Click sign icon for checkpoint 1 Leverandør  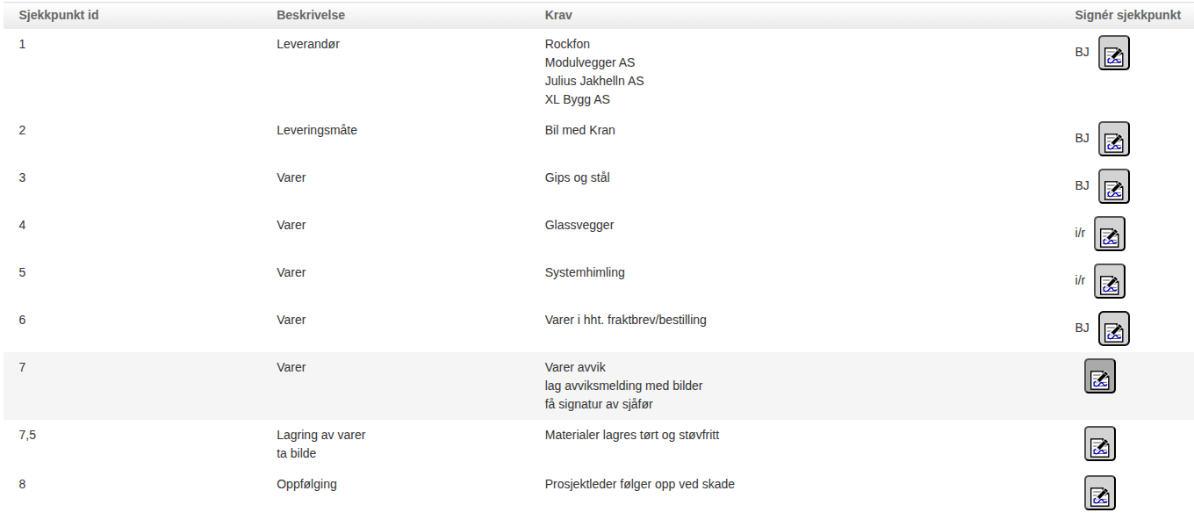(x=1114, y=54)
